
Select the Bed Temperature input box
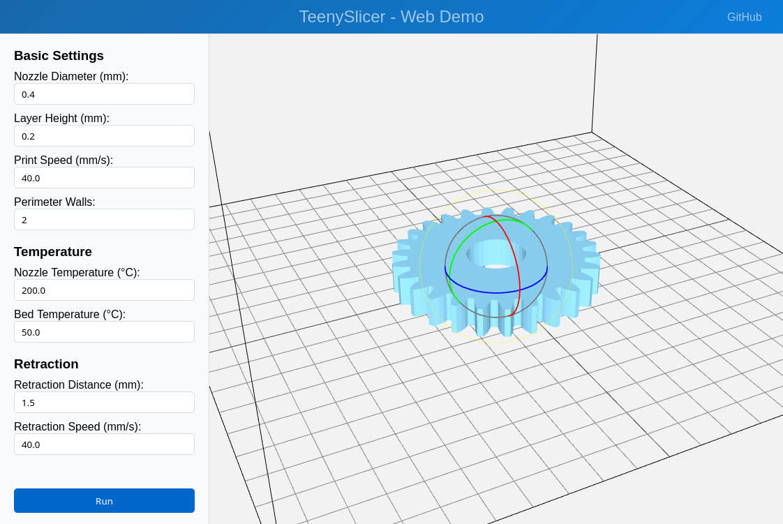tap(104, 332)
